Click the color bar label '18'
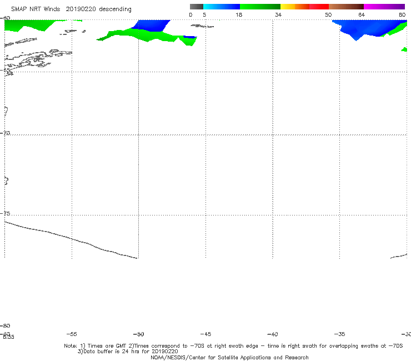 click(x=239, y=15)
